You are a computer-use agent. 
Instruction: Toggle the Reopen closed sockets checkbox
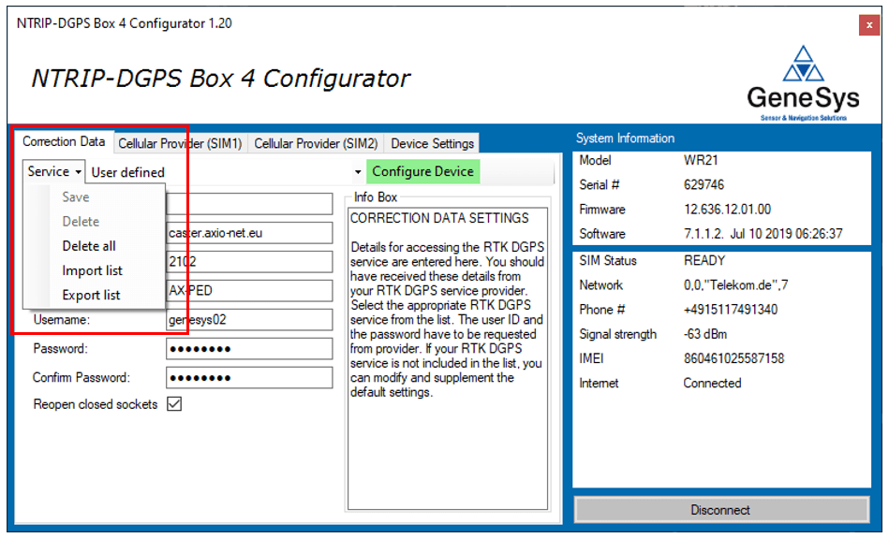pos(174,404)
